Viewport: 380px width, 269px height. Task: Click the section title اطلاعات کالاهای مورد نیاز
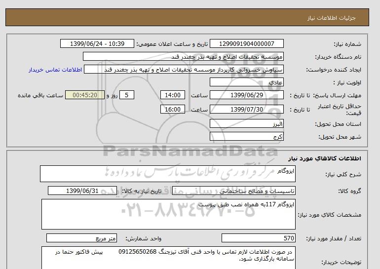click(x=325, y=158)
